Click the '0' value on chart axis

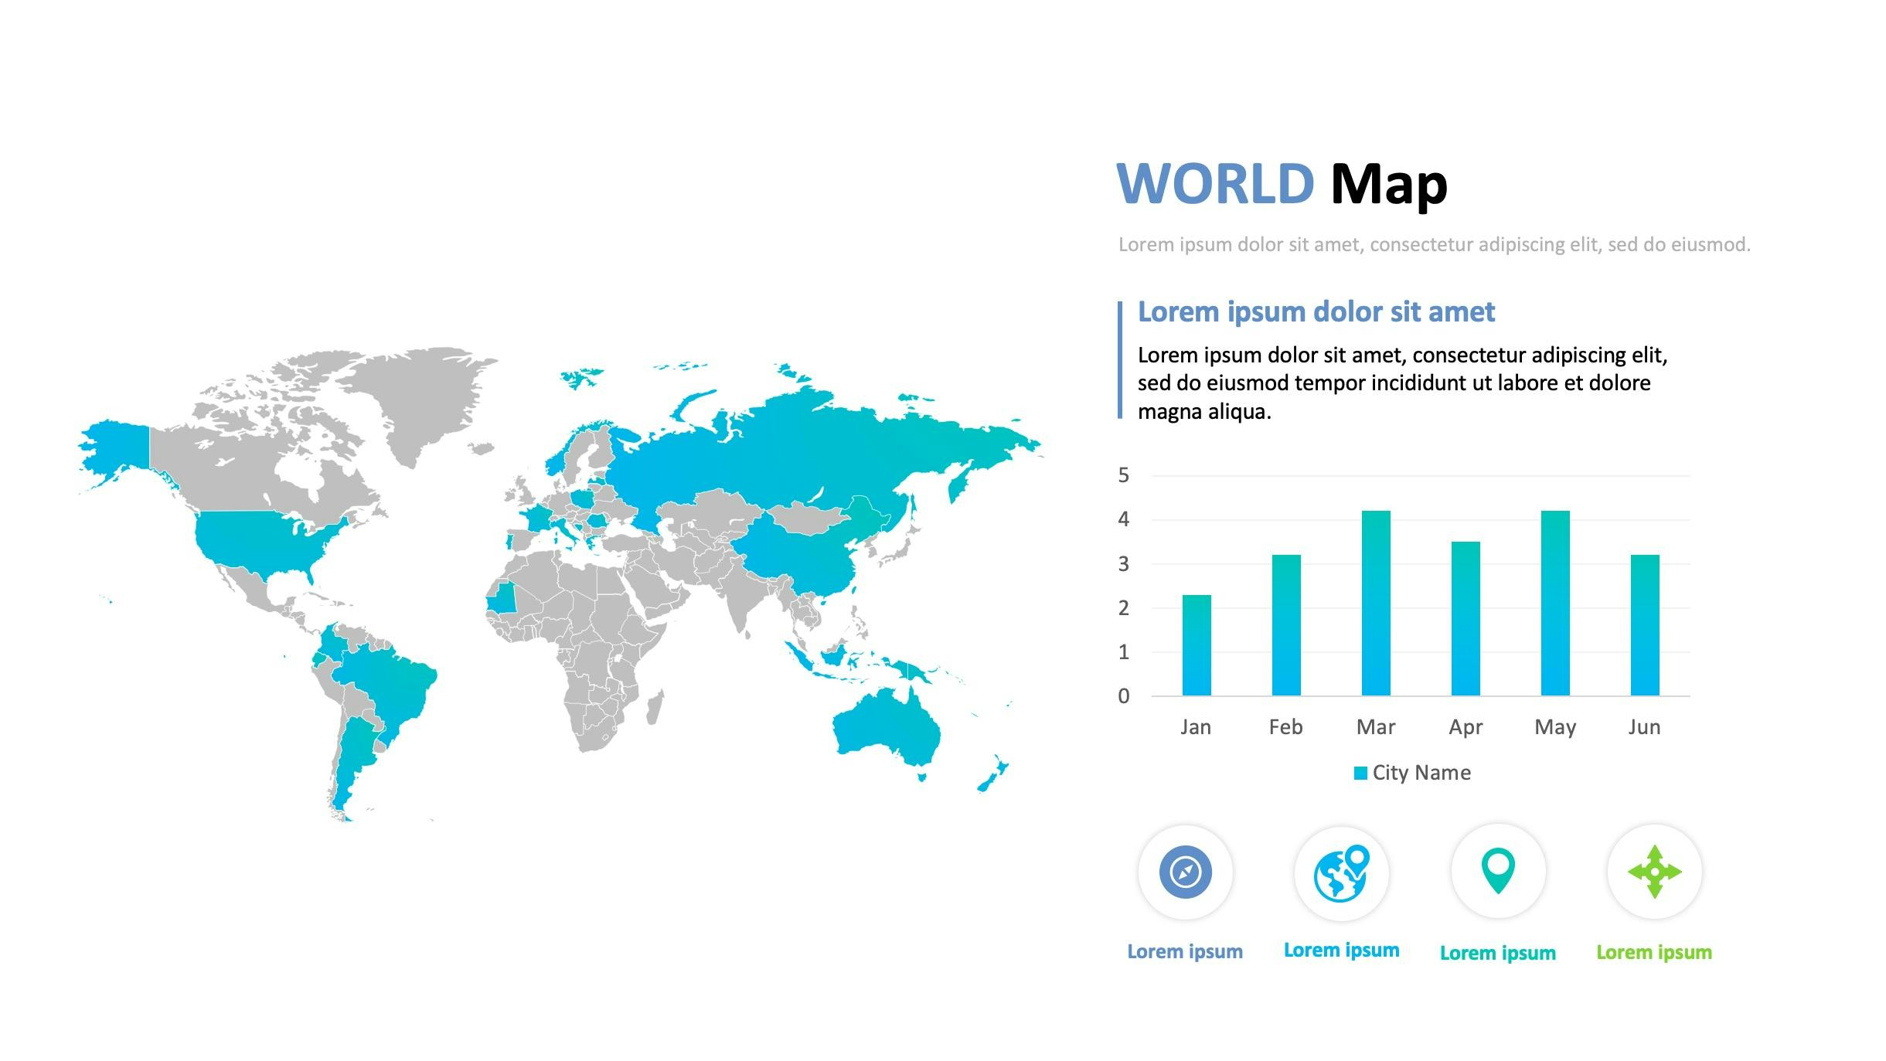[x=1124, y=696]
